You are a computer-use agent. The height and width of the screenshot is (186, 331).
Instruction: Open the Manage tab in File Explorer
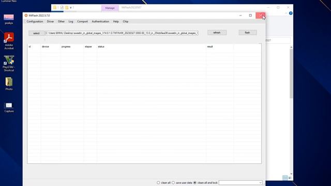click(110, 8)
